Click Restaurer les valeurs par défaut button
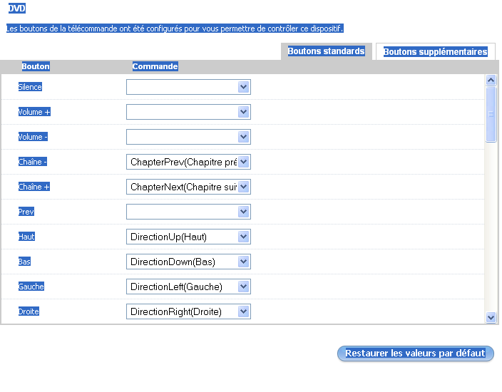Viewport: 502px width, 392px height. pos(415,354)
